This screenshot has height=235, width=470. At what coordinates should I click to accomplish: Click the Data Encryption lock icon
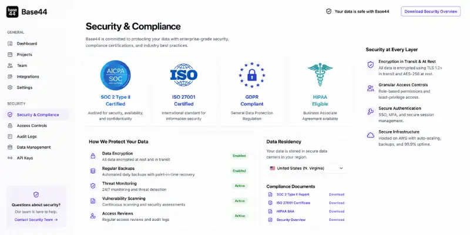(93, 156)
